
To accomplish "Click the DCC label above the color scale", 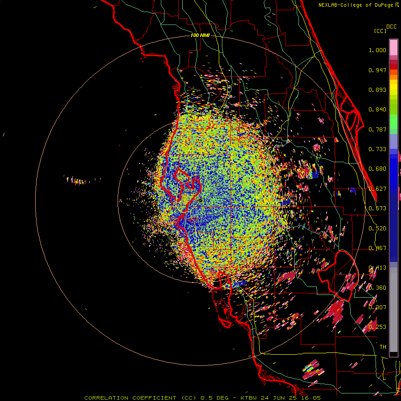I will pos(392,27).
